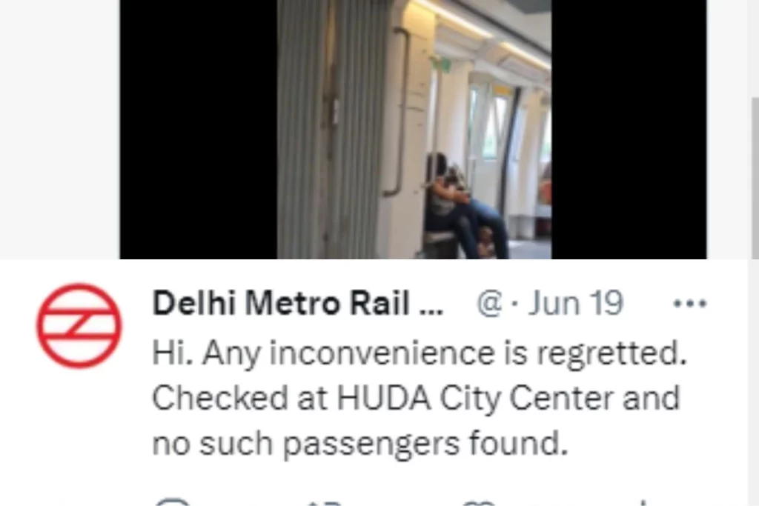Open the Jun 19 timestamp link
Image resolution: width=759 pixels, height=506 pixels.
pos(574,304)
